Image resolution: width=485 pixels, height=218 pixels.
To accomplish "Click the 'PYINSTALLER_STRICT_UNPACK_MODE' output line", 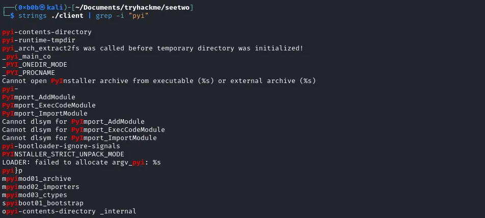I will [63, 154].
